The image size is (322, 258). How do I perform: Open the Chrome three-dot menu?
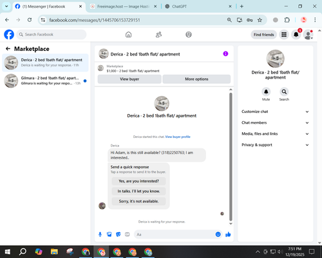(315, 20)
